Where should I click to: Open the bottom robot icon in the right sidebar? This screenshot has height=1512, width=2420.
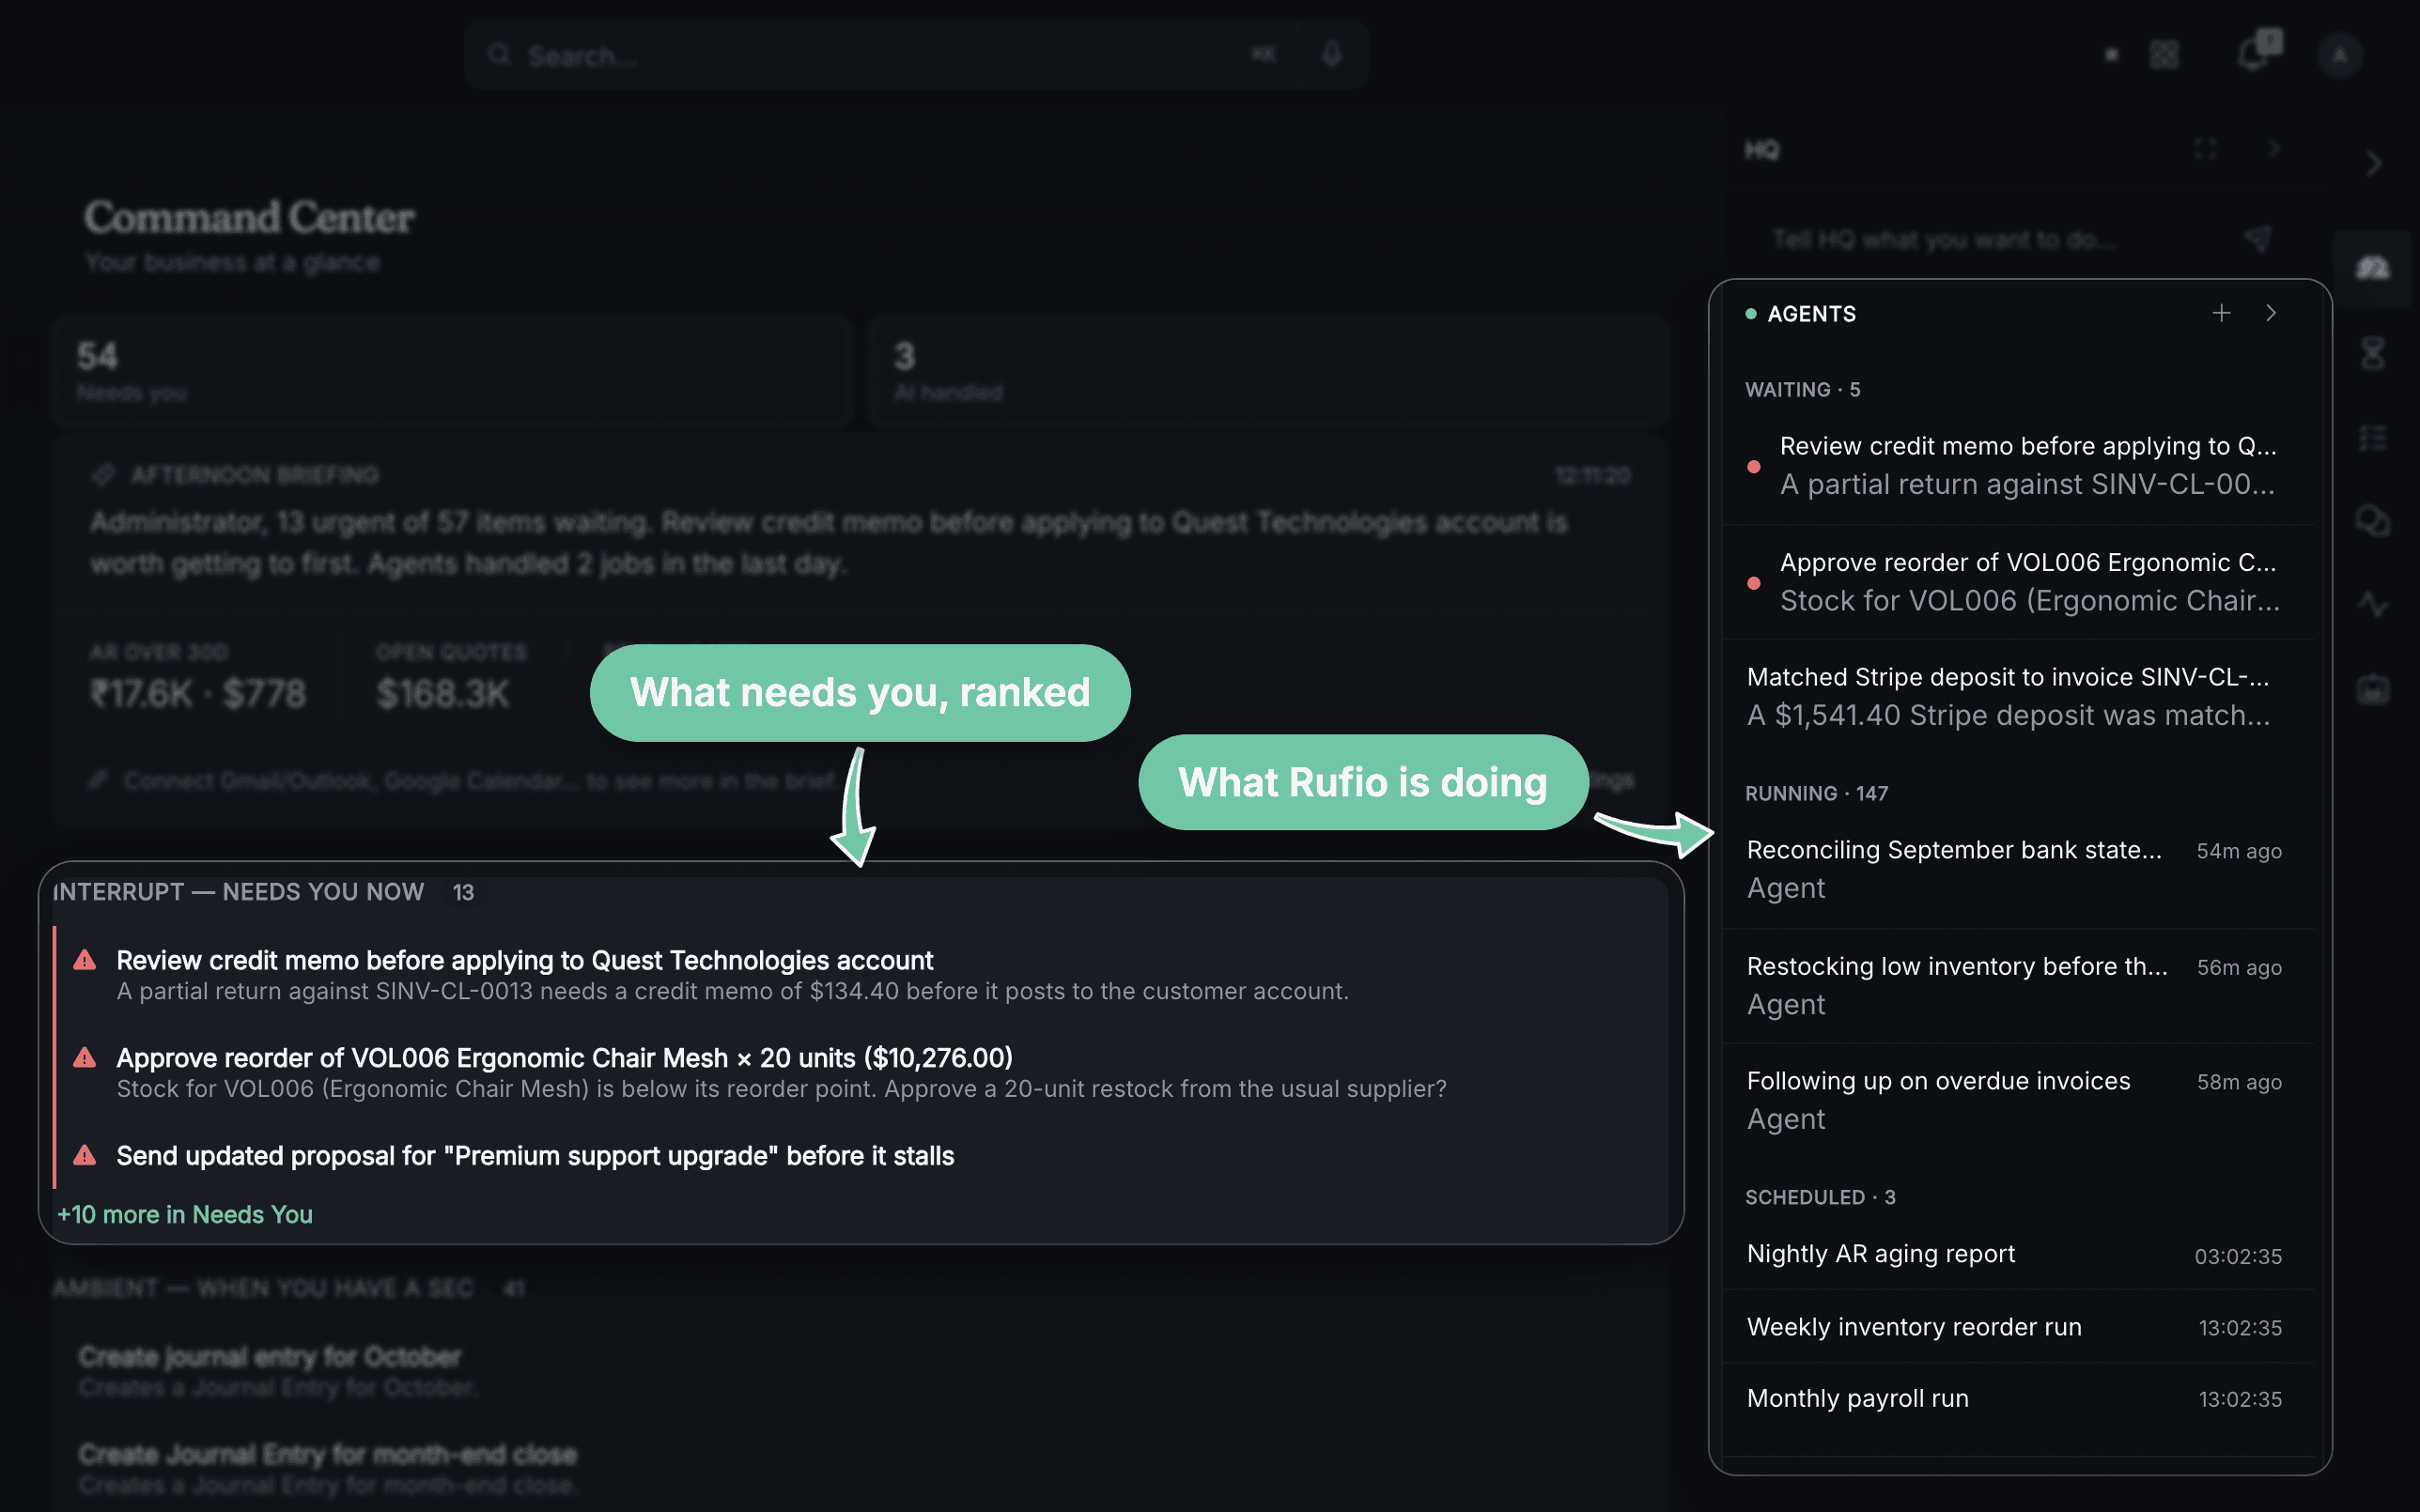tap(2373, 689)
